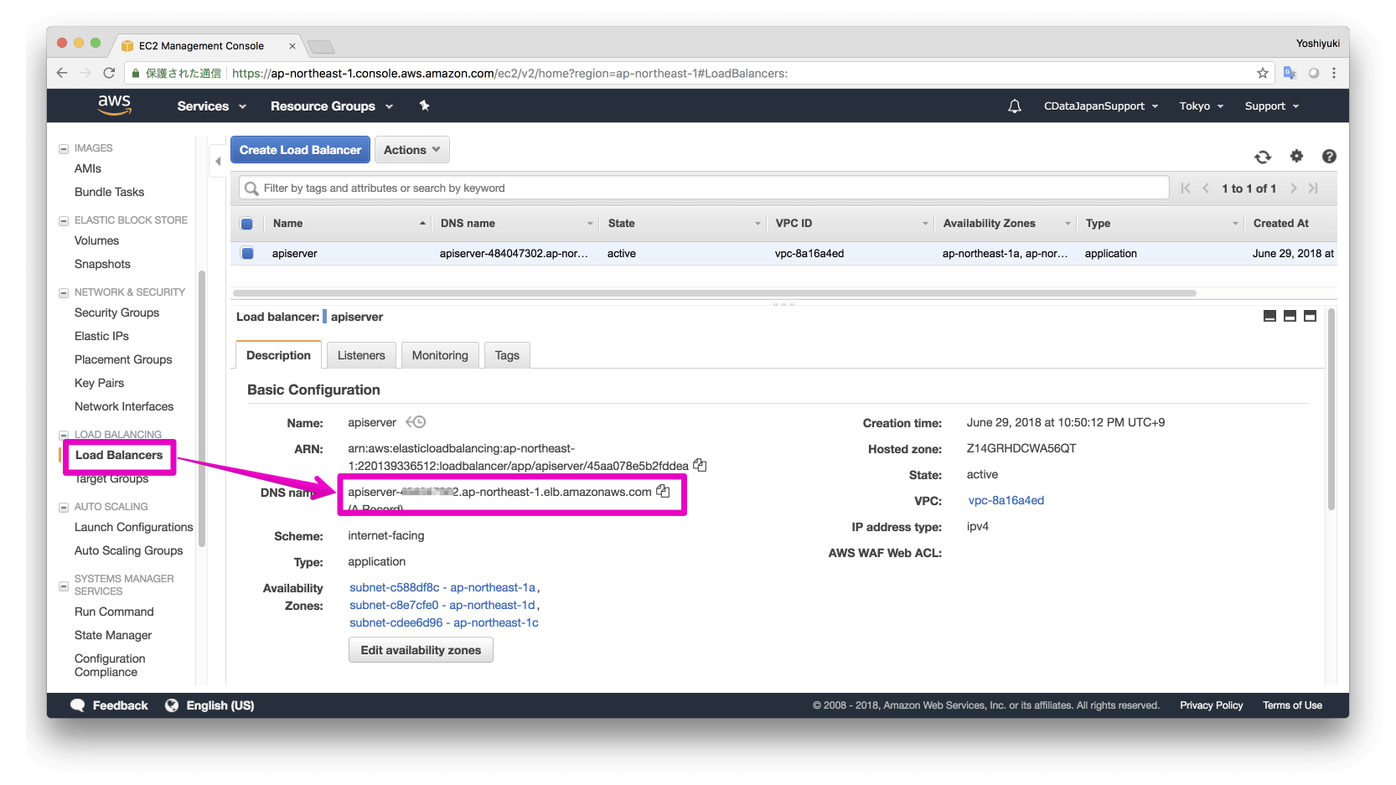Click the load balancer filter search field
The height and width of the screenshot is (785, 1396).
coord(704,189)
